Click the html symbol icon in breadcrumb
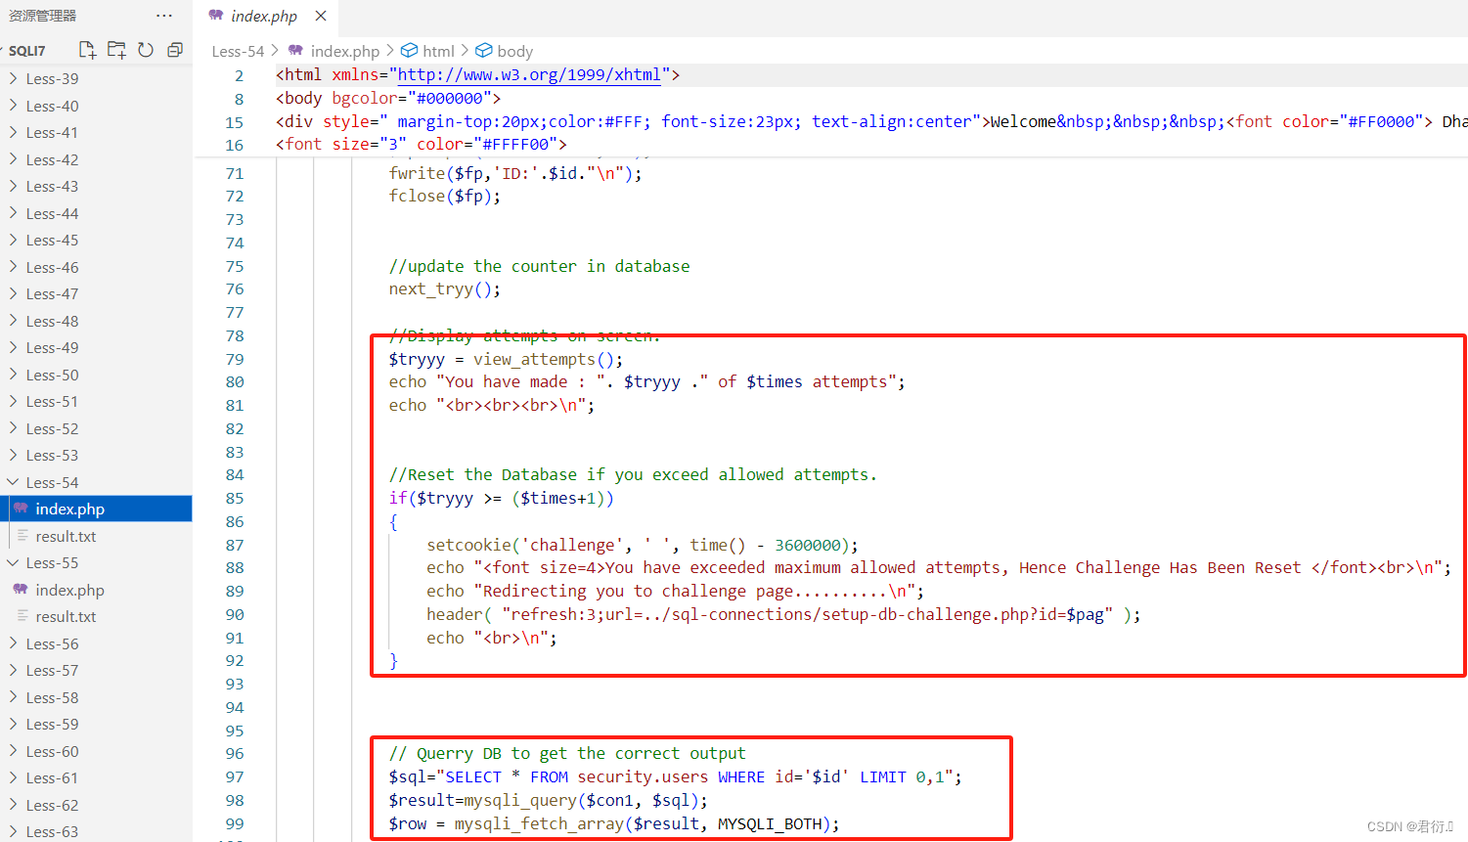1468x842 pixels. tap(410, 51)
